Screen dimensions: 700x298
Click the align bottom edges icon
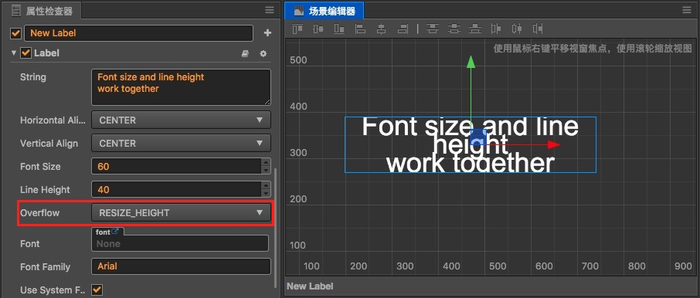(339, 29)
